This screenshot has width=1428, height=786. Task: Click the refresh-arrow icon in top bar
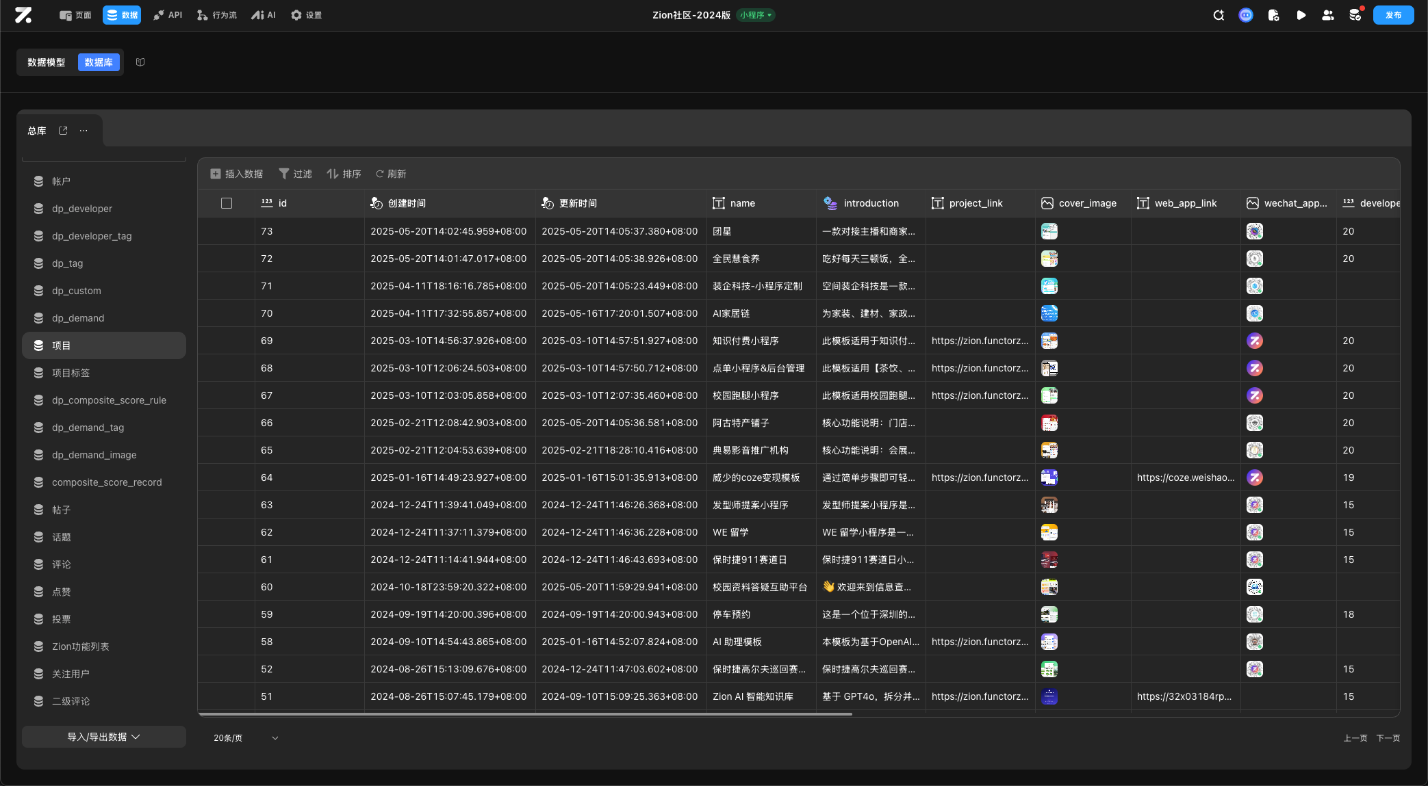click(1219, 15)
